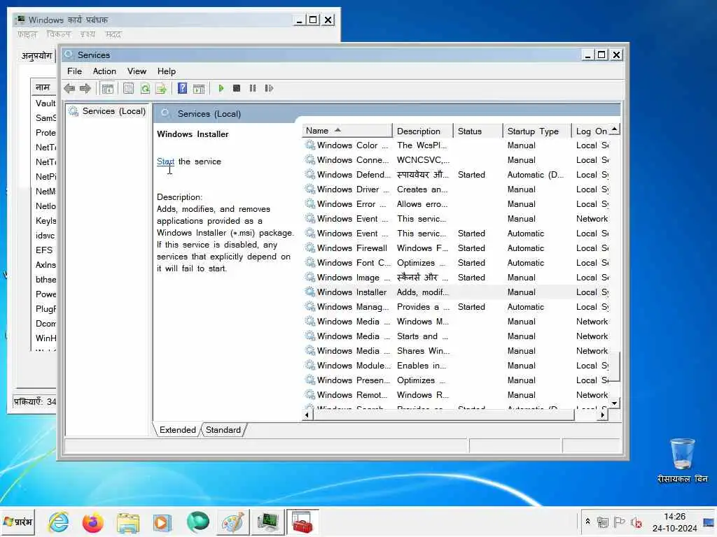Sort by Description column header

422,131
